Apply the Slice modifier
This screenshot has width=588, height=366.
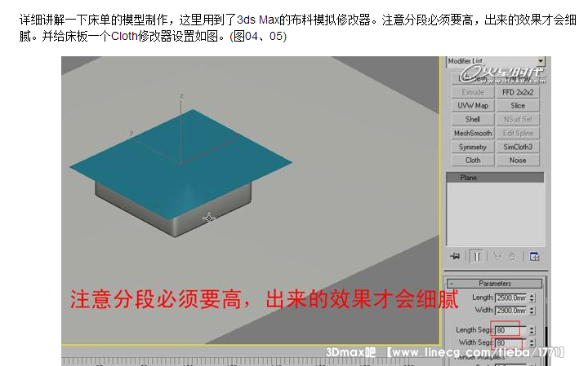518,105
